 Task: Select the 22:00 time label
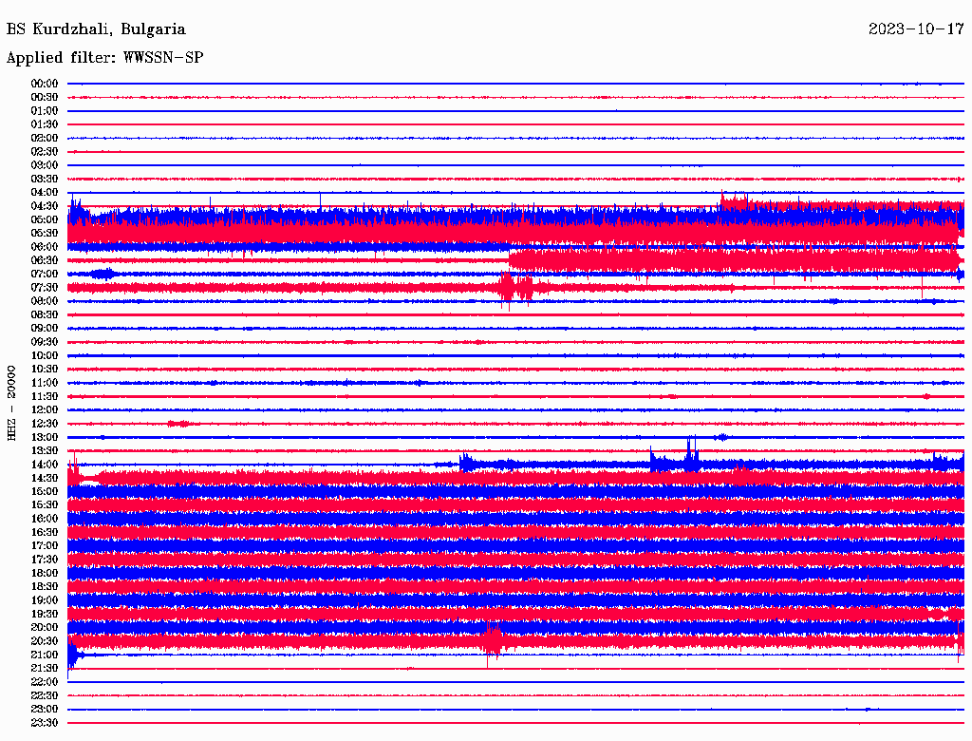click(44, 682)
